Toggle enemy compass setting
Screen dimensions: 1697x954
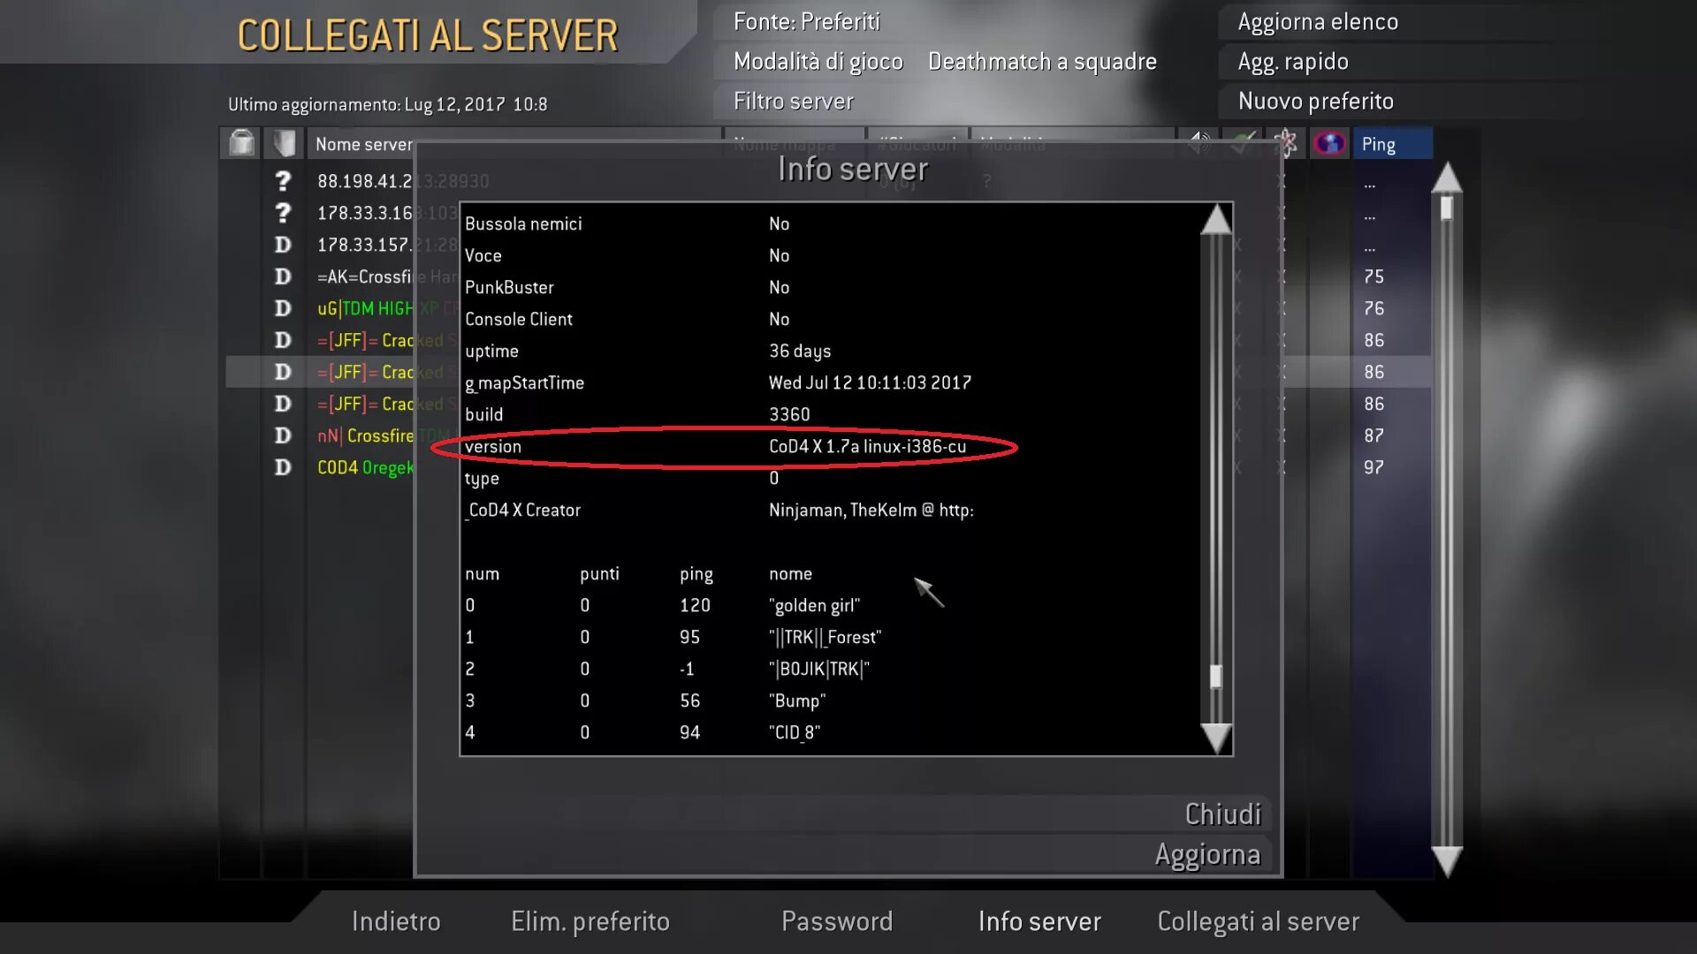[779, 223]
